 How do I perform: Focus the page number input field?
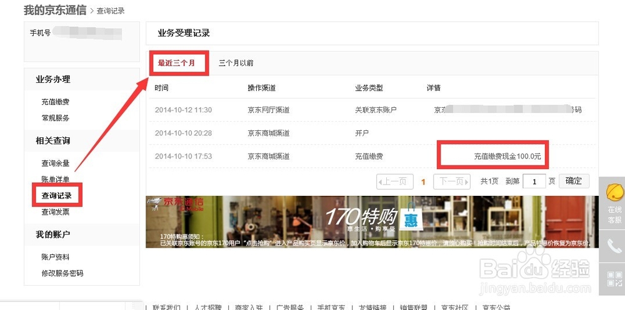coord(534,182)
